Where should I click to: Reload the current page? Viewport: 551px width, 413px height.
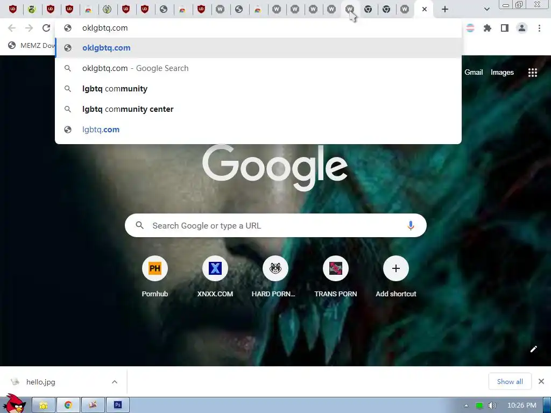(x=46, y=28)
